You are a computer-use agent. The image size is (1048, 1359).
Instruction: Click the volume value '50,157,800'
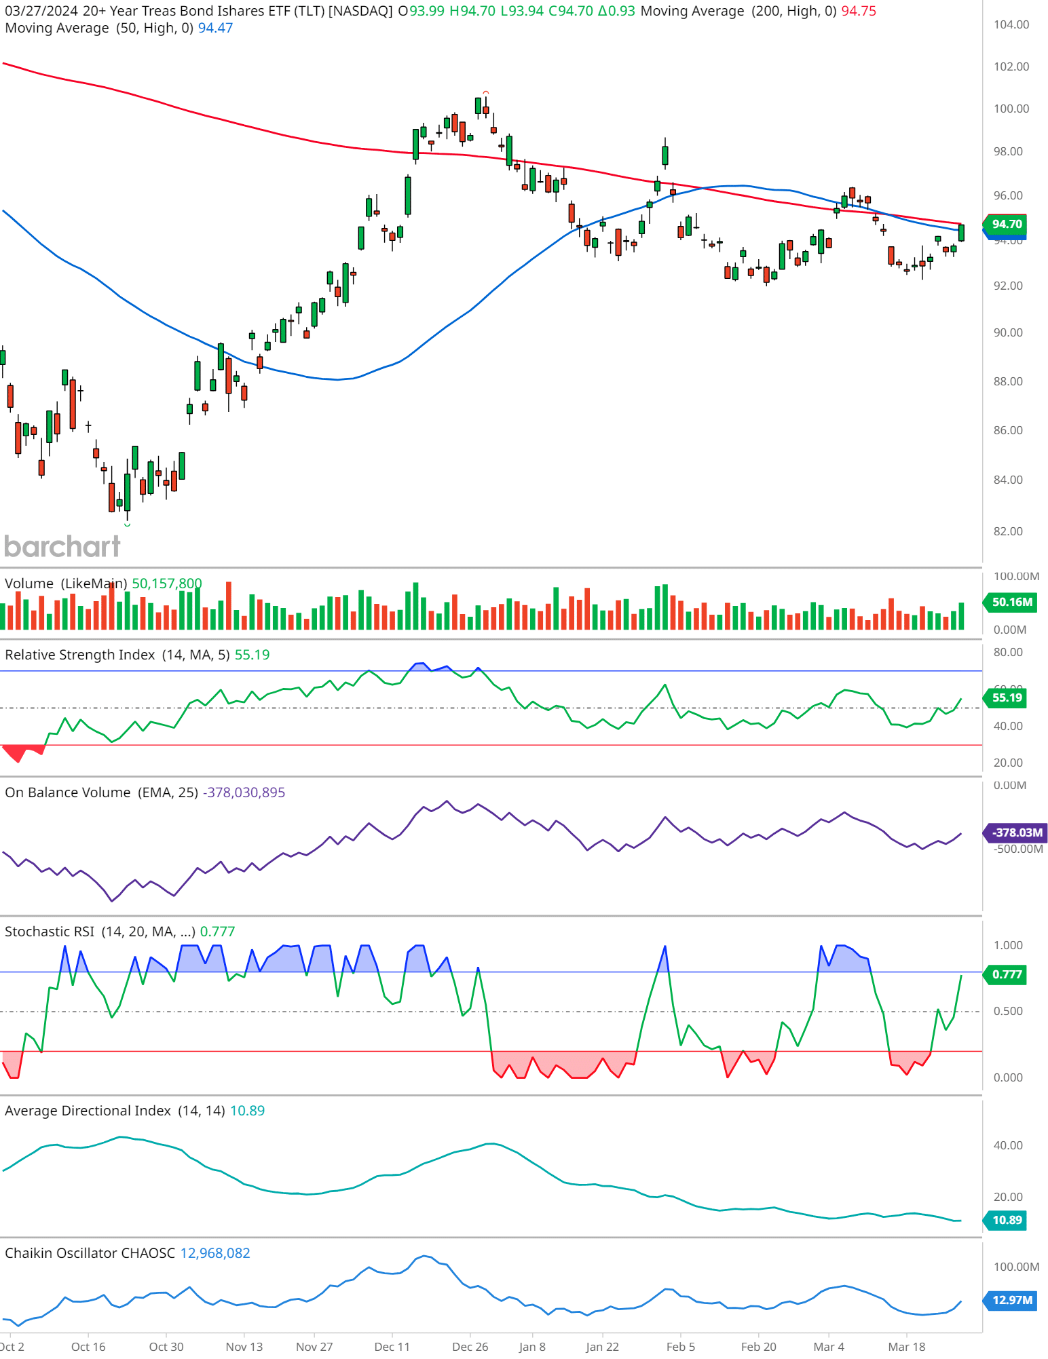click(x=167, y=583)
